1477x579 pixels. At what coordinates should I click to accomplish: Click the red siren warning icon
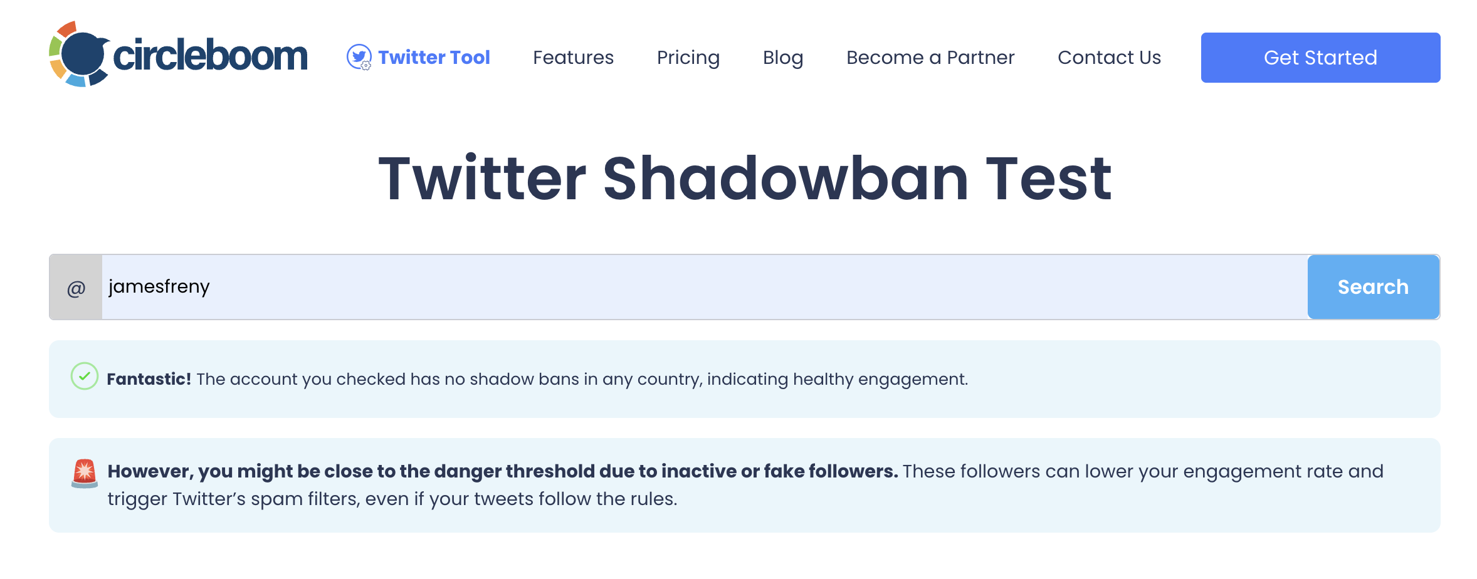84,473
